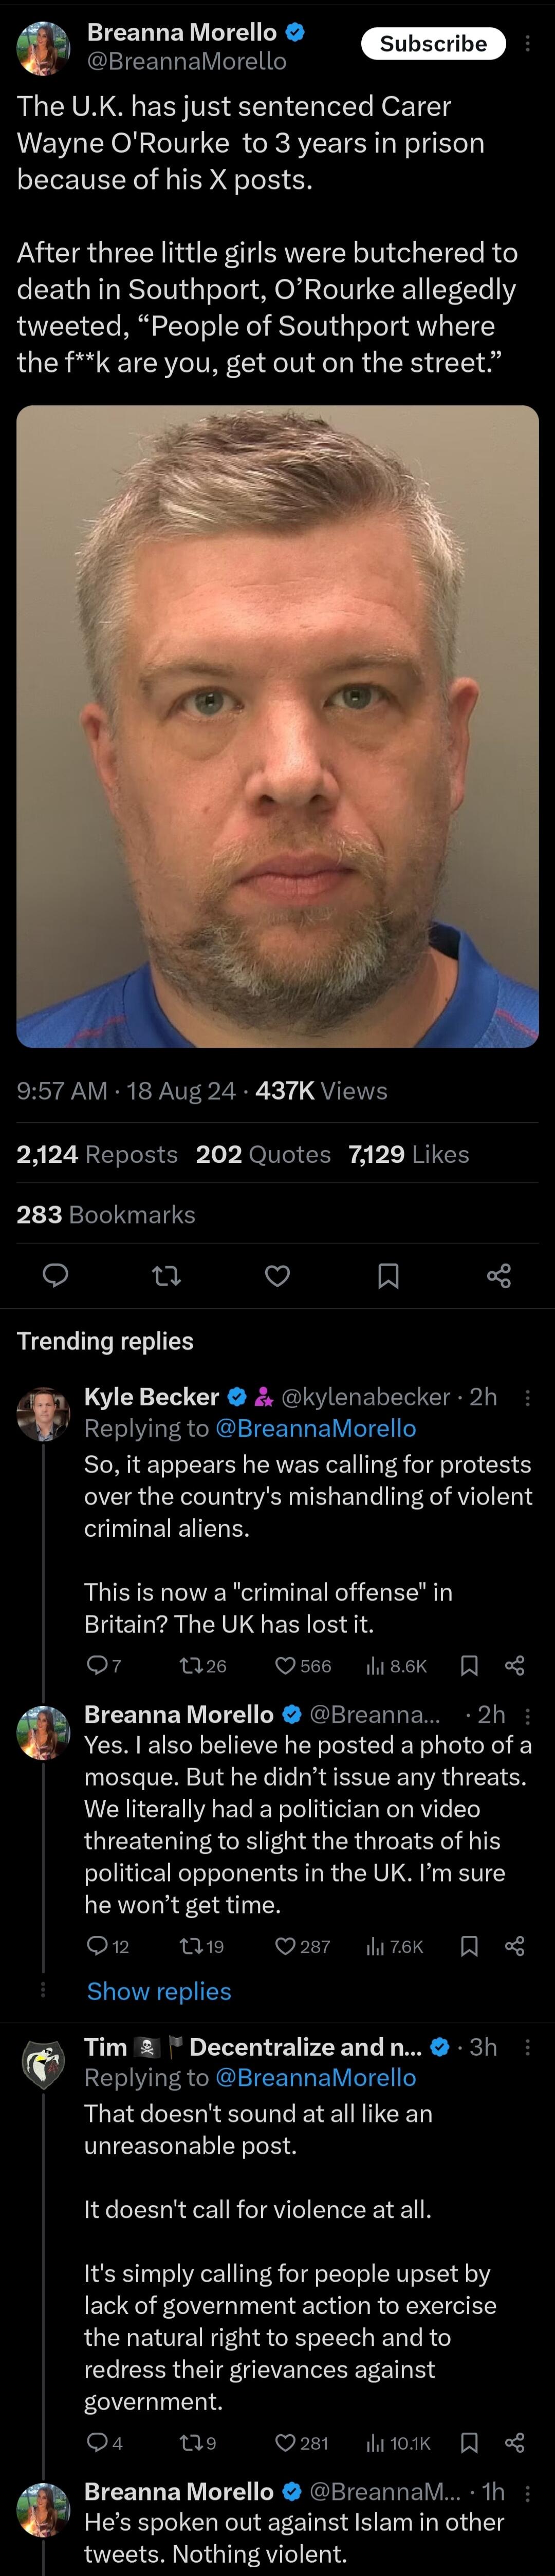Viewport: 555px width, 2576px height.
Task: Reply to the main Breanna Morello post
Action: (56, 1274)
